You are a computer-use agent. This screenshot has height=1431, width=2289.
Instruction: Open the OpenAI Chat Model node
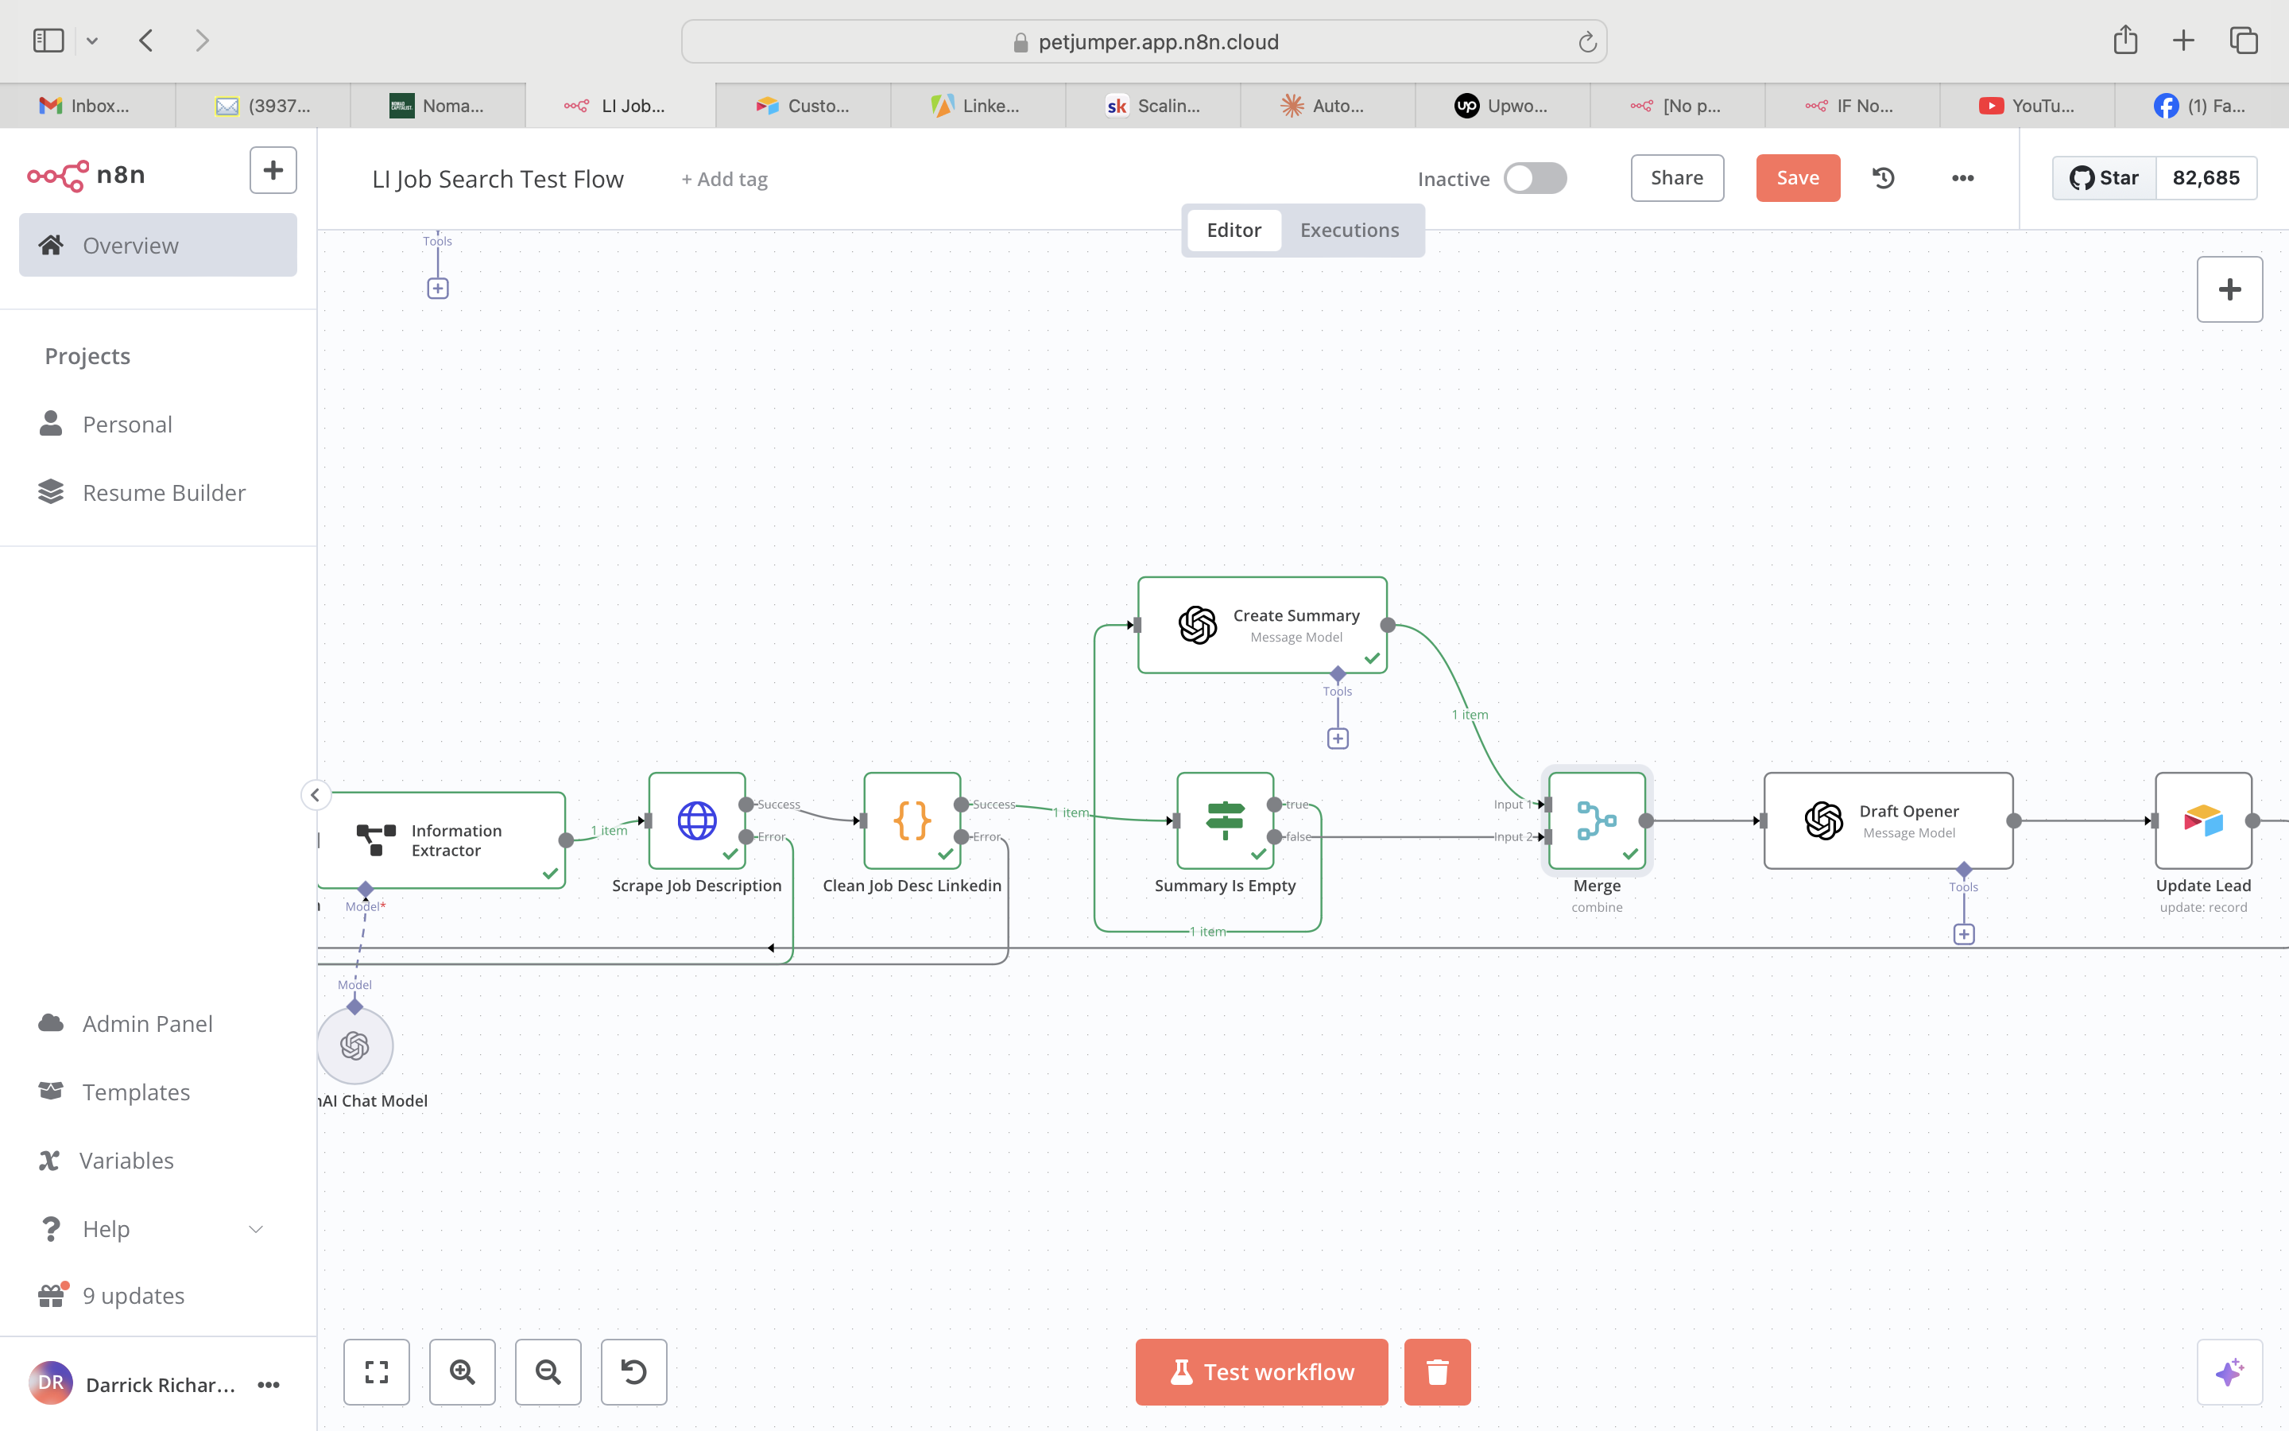[354, 1045]
